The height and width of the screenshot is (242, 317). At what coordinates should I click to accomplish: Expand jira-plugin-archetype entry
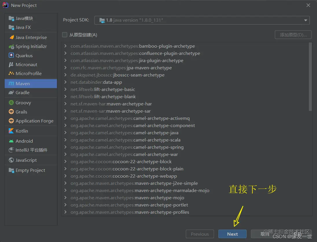[x=65, y=61]
